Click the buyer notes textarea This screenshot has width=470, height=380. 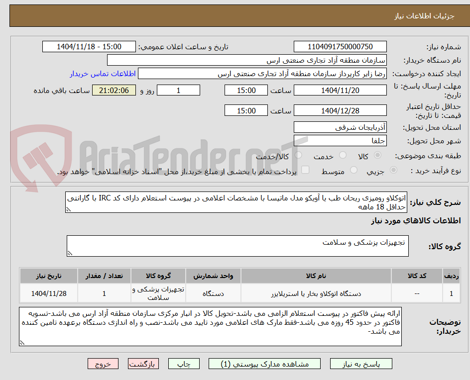click(210, 326)
